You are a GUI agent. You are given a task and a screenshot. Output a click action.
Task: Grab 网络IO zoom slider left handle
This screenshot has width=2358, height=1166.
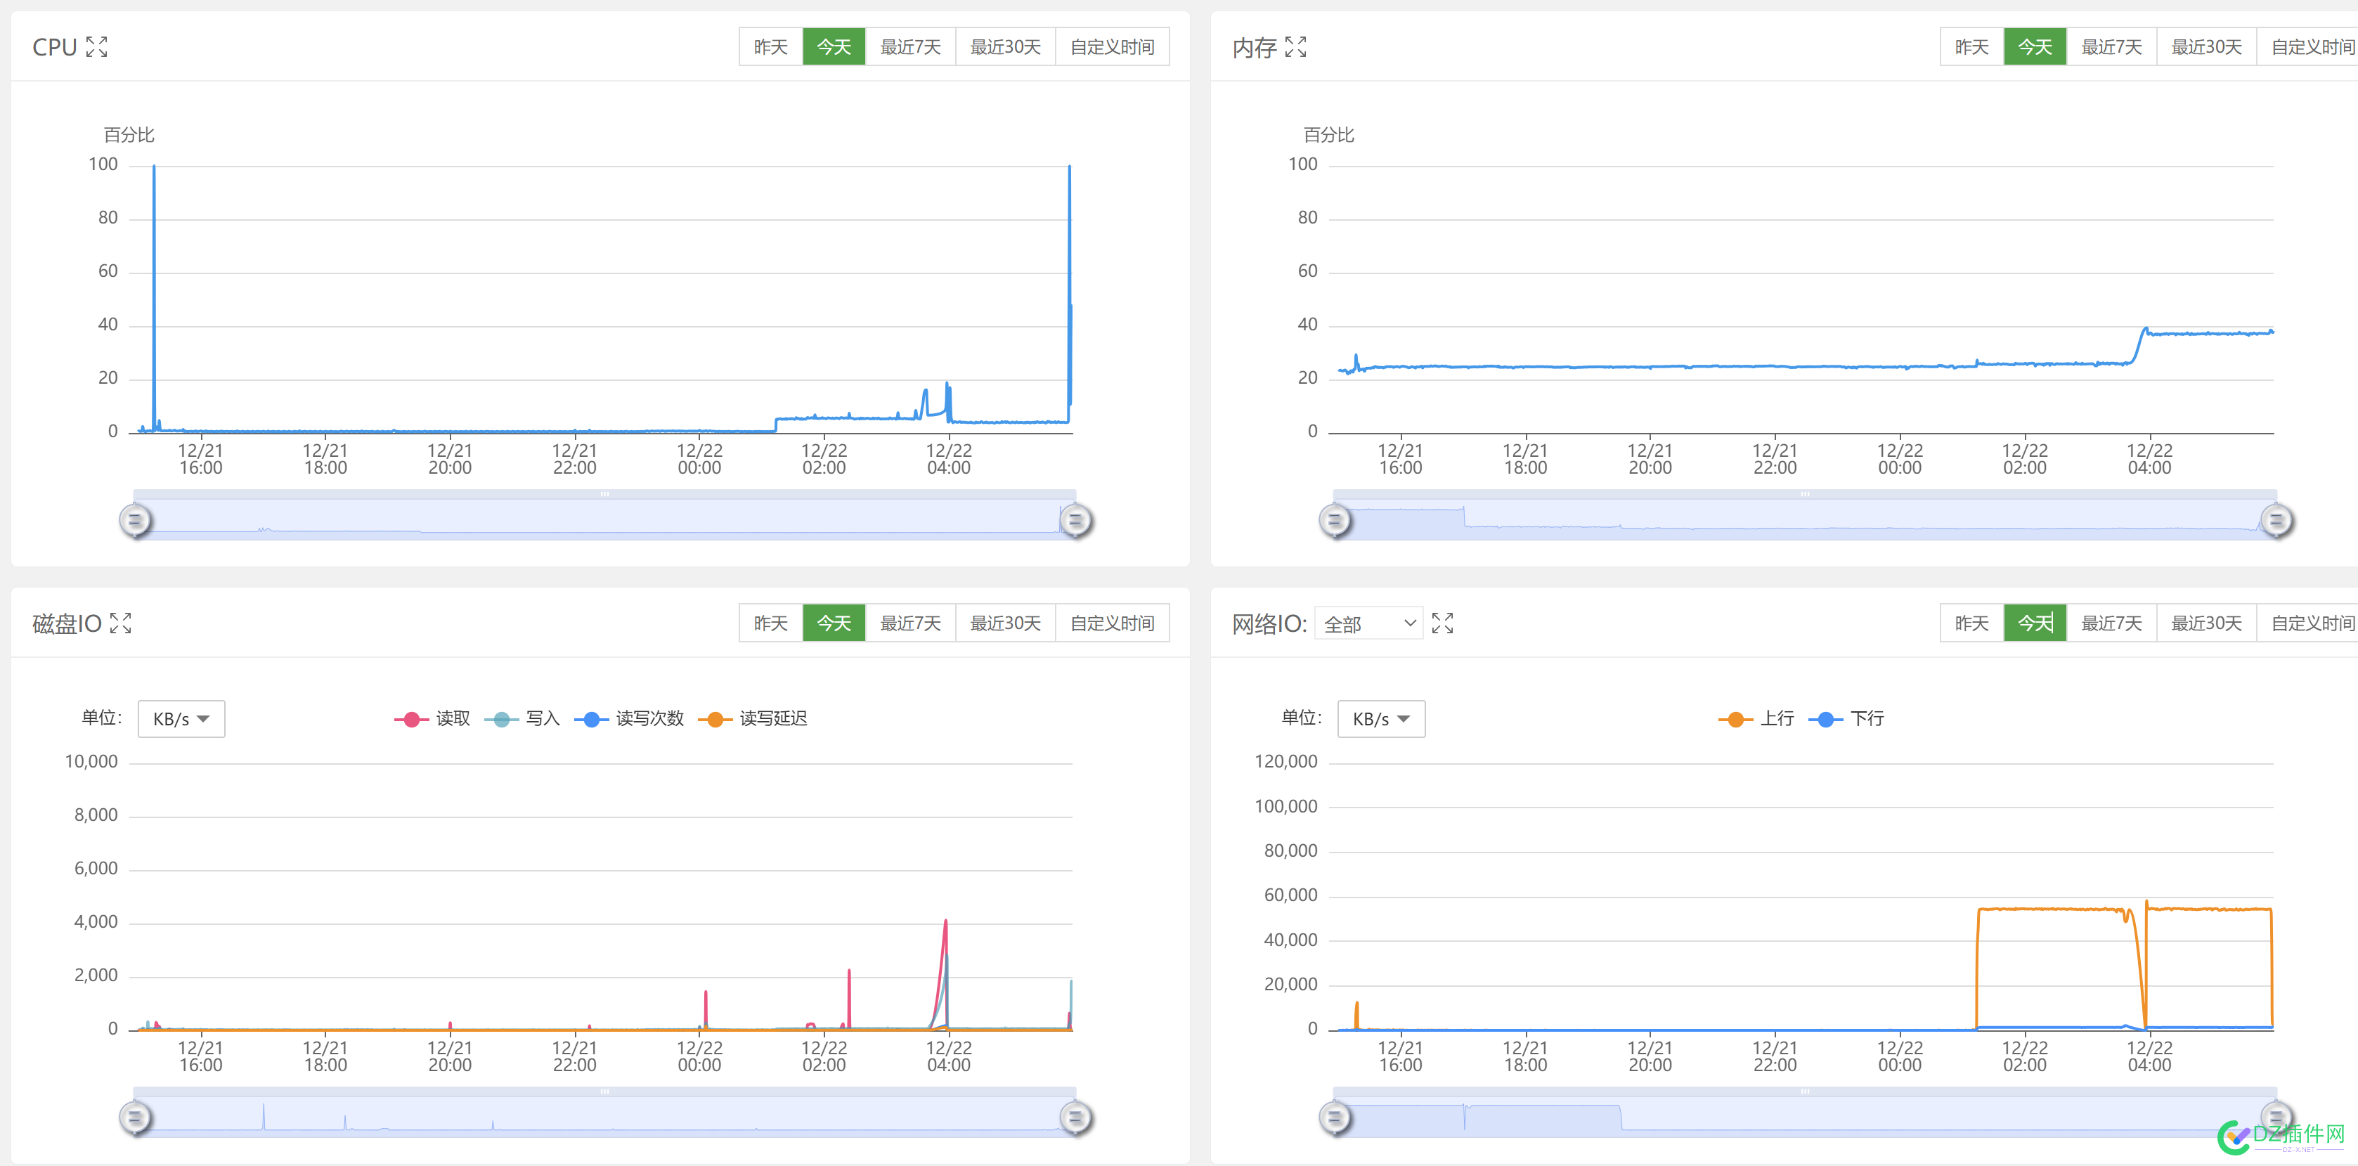click(x=1335, y=1118)
